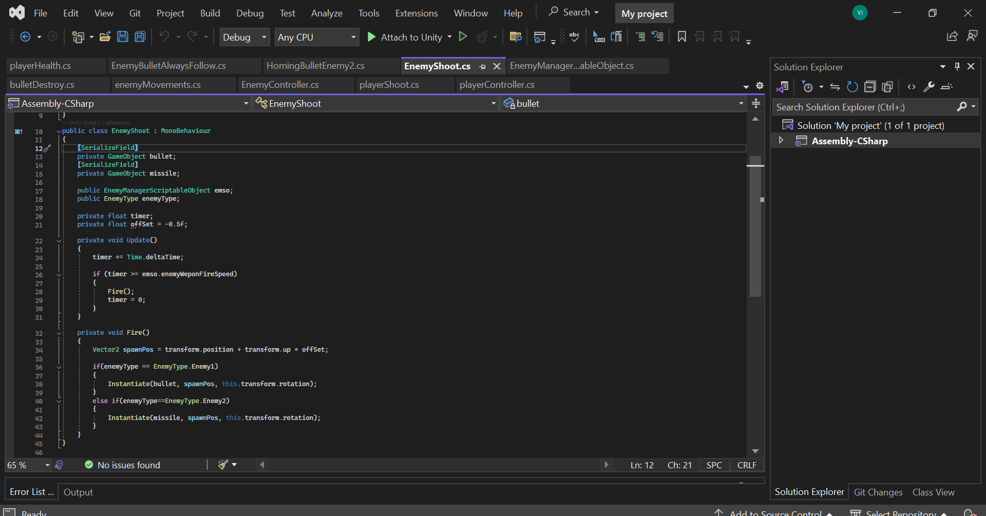Click the comment out selected lines icon
This screenshot has height=516, width=986.
(640, 36)
